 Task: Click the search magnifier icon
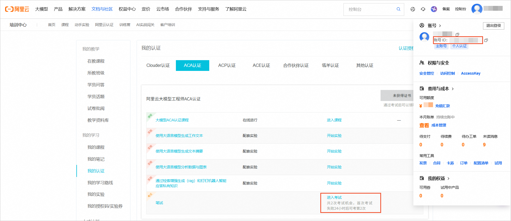398,9
